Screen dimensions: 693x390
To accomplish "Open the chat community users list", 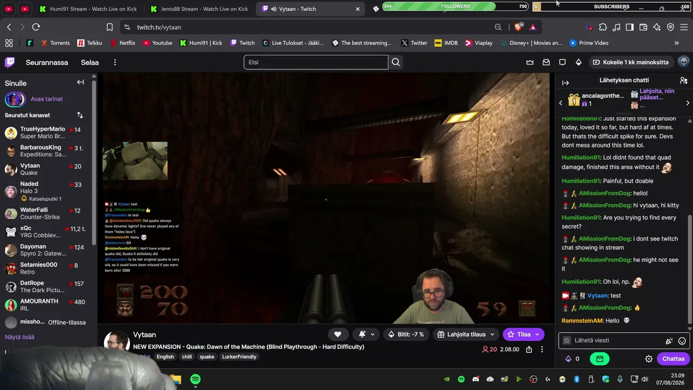I will click(x=684, y=80).
